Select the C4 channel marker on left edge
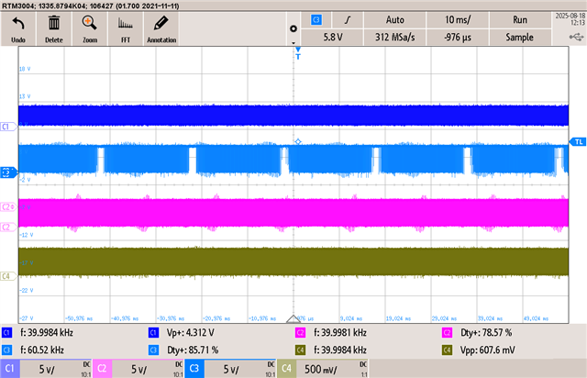 point(8,276)
